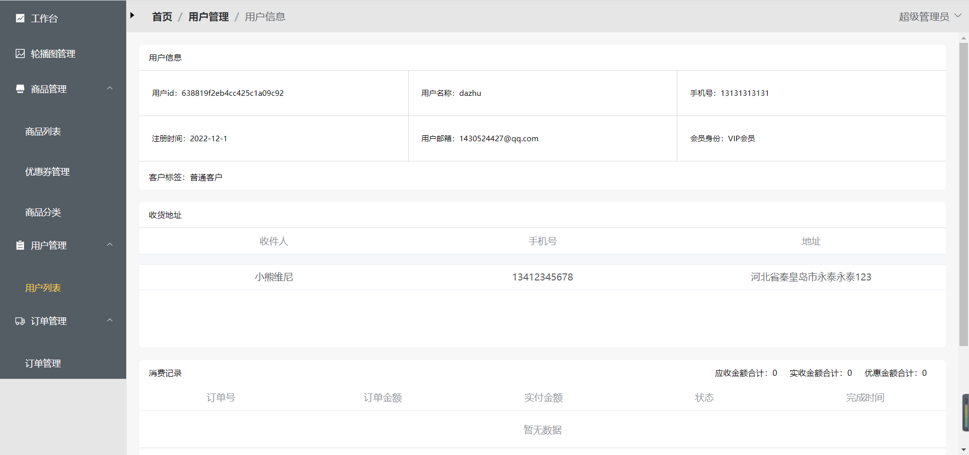Click the 商品管理 shop icon
Screen dimensions: 969x455
[x=20, y=89]
